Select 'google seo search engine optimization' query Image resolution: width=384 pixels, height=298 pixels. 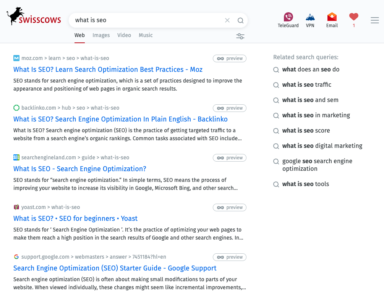point(317,165)
